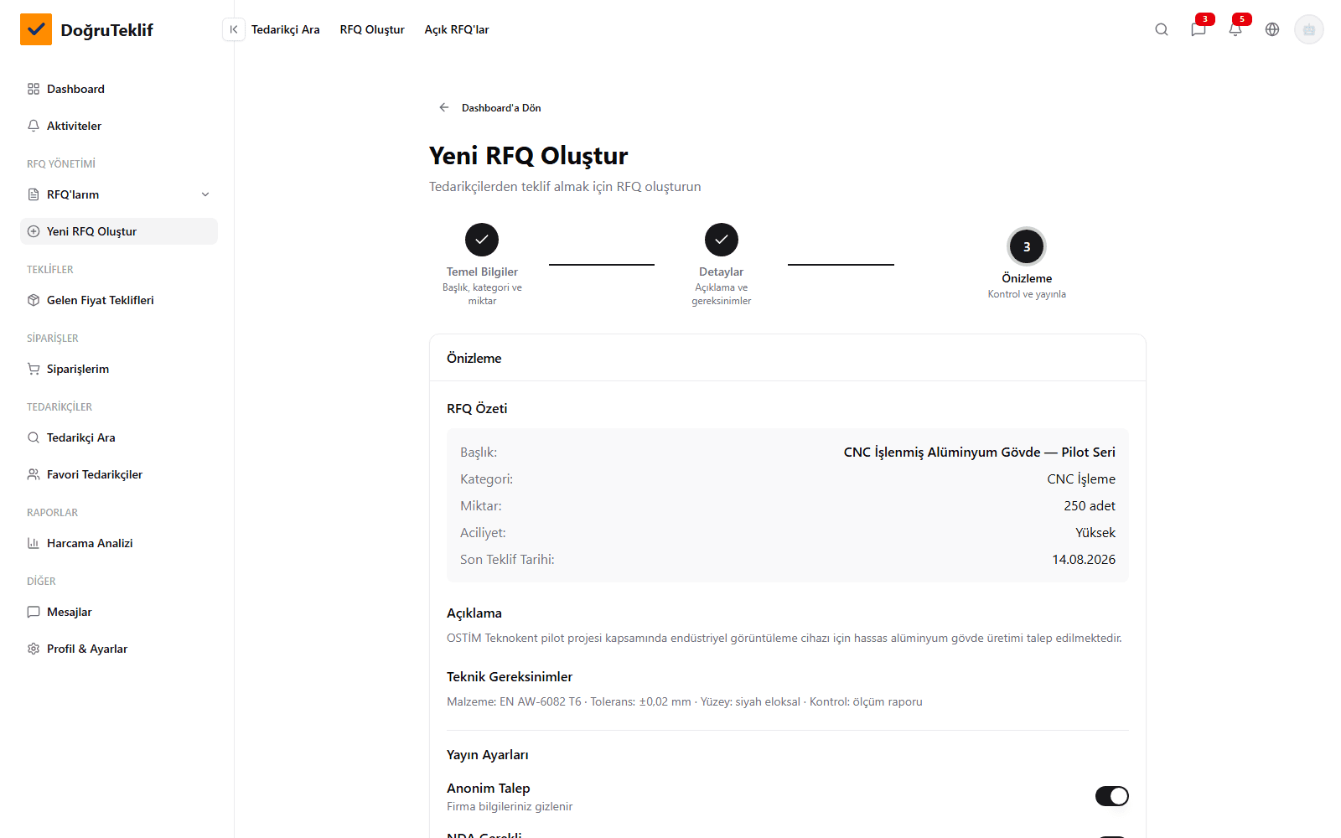The width and height of the screenshot is (1341, 838).
Task: Click the category value 'CNC İşleme'
Action: click(x=1081, y=478)
